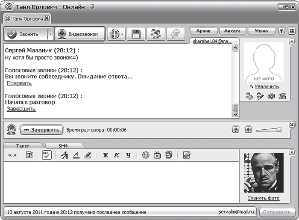Screen dimensions: 299x220
Task: Adjust the call volume slider
Action: coord(269,130)
